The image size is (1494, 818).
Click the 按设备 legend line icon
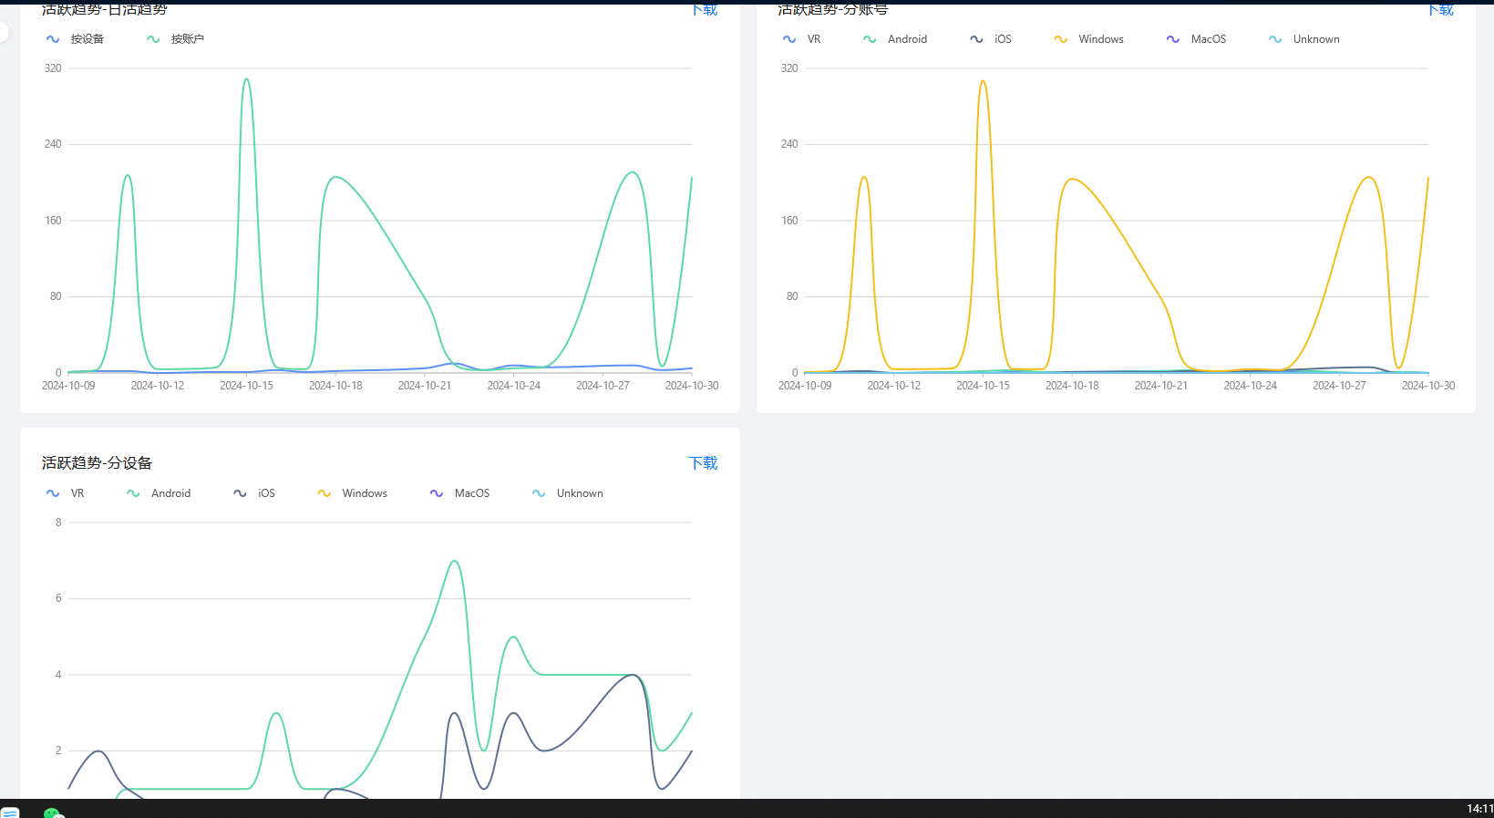53,39
